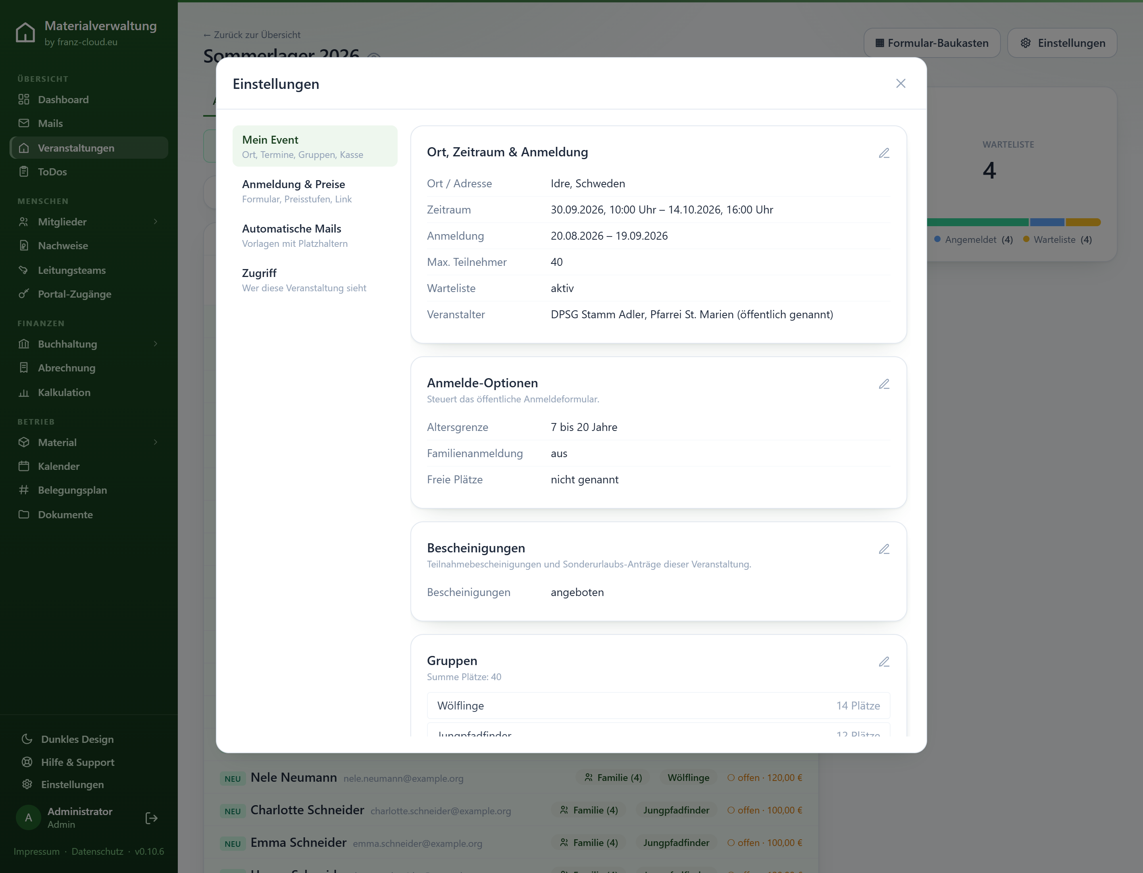Click the orange Warteliste segment of progress bar

1083,222
